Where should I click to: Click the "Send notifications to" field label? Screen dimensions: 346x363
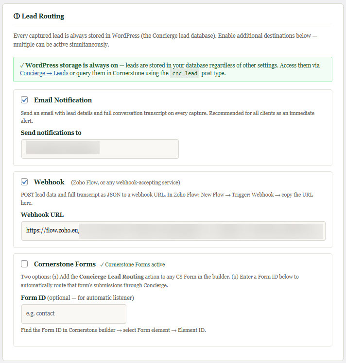click(51, 132)
